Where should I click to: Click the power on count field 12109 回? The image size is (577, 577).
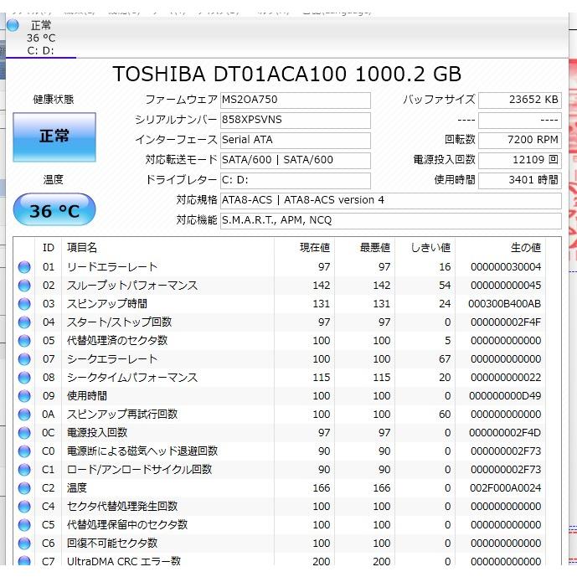[x=520, y=161]
